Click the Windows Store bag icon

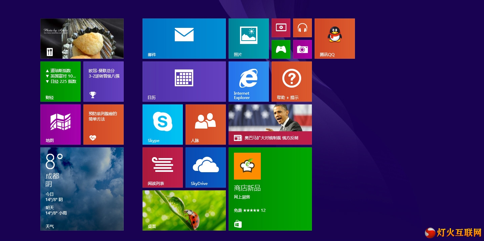pyautogui.click(x=238, y=224)
